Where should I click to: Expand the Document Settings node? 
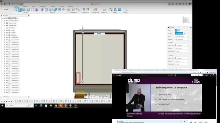4,20
